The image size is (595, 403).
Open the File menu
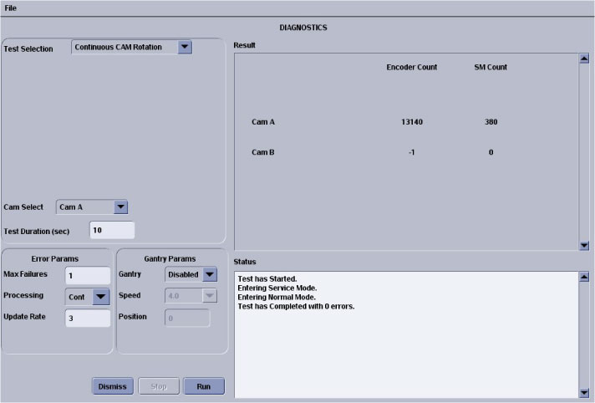pyautogui.click(x=11, y=8)
